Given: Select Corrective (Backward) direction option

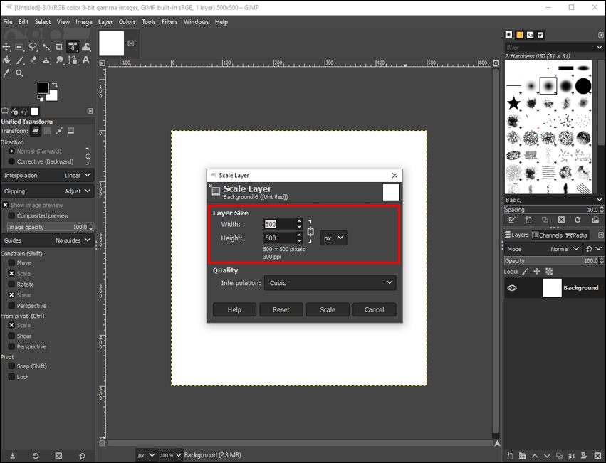Looking at the screenshot, I should [x=11, y=161].
